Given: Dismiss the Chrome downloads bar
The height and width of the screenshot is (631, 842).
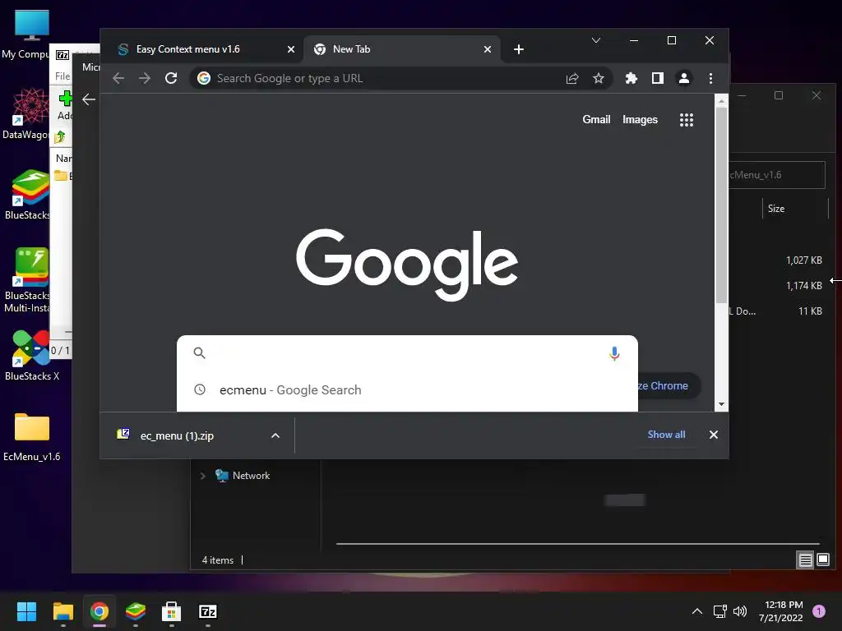Looking at the screenshot, I should tap(713, 435).
